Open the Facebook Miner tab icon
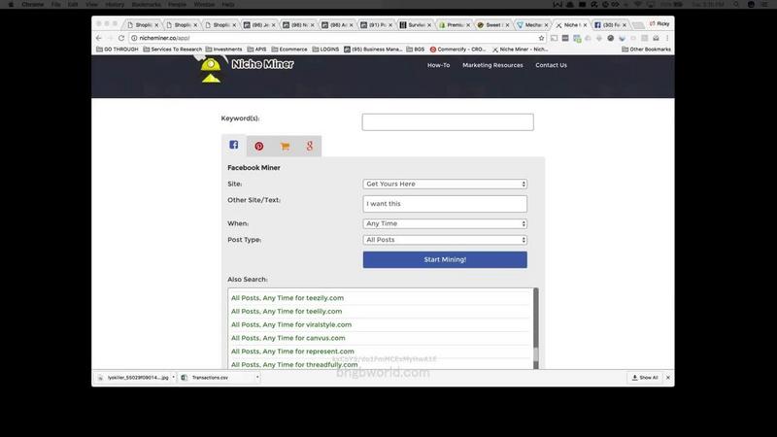Screen dimensions: 777x437 click(234, 145)
